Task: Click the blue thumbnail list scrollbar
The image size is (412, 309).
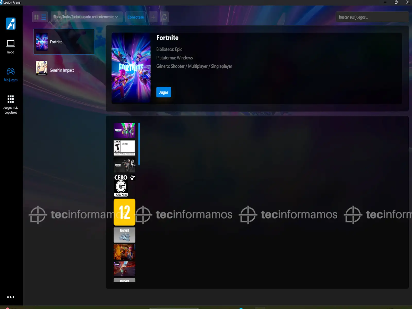Action: point(139,144)
